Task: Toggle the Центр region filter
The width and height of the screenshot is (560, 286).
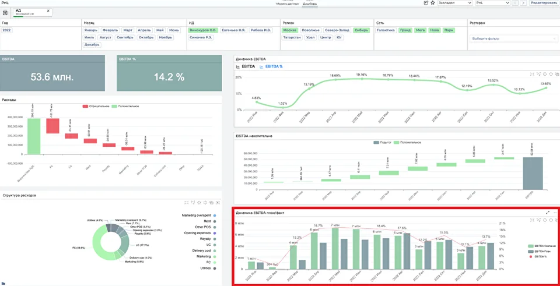Action: point(325,37)
